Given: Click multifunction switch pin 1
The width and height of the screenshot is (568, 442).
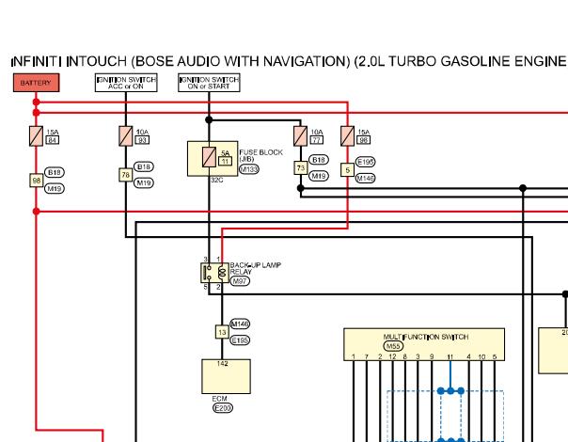Looking at the screenshot, I should tap(354, 356).
